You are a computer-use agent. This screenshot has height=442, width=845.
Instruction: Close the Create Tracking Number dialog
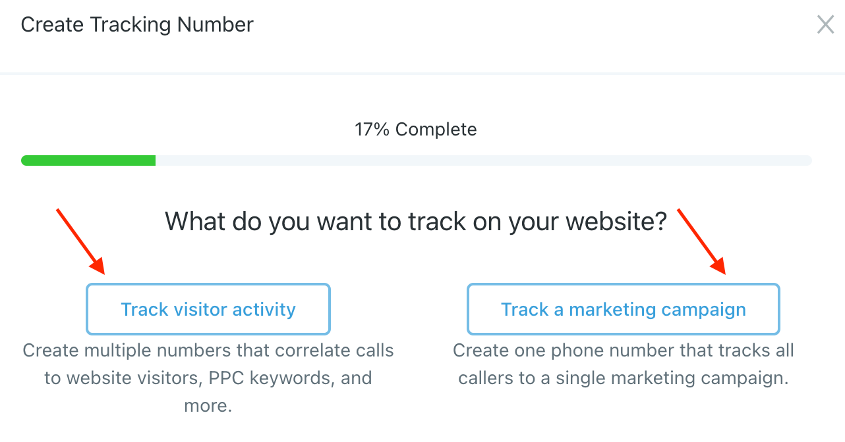(825, 25)
